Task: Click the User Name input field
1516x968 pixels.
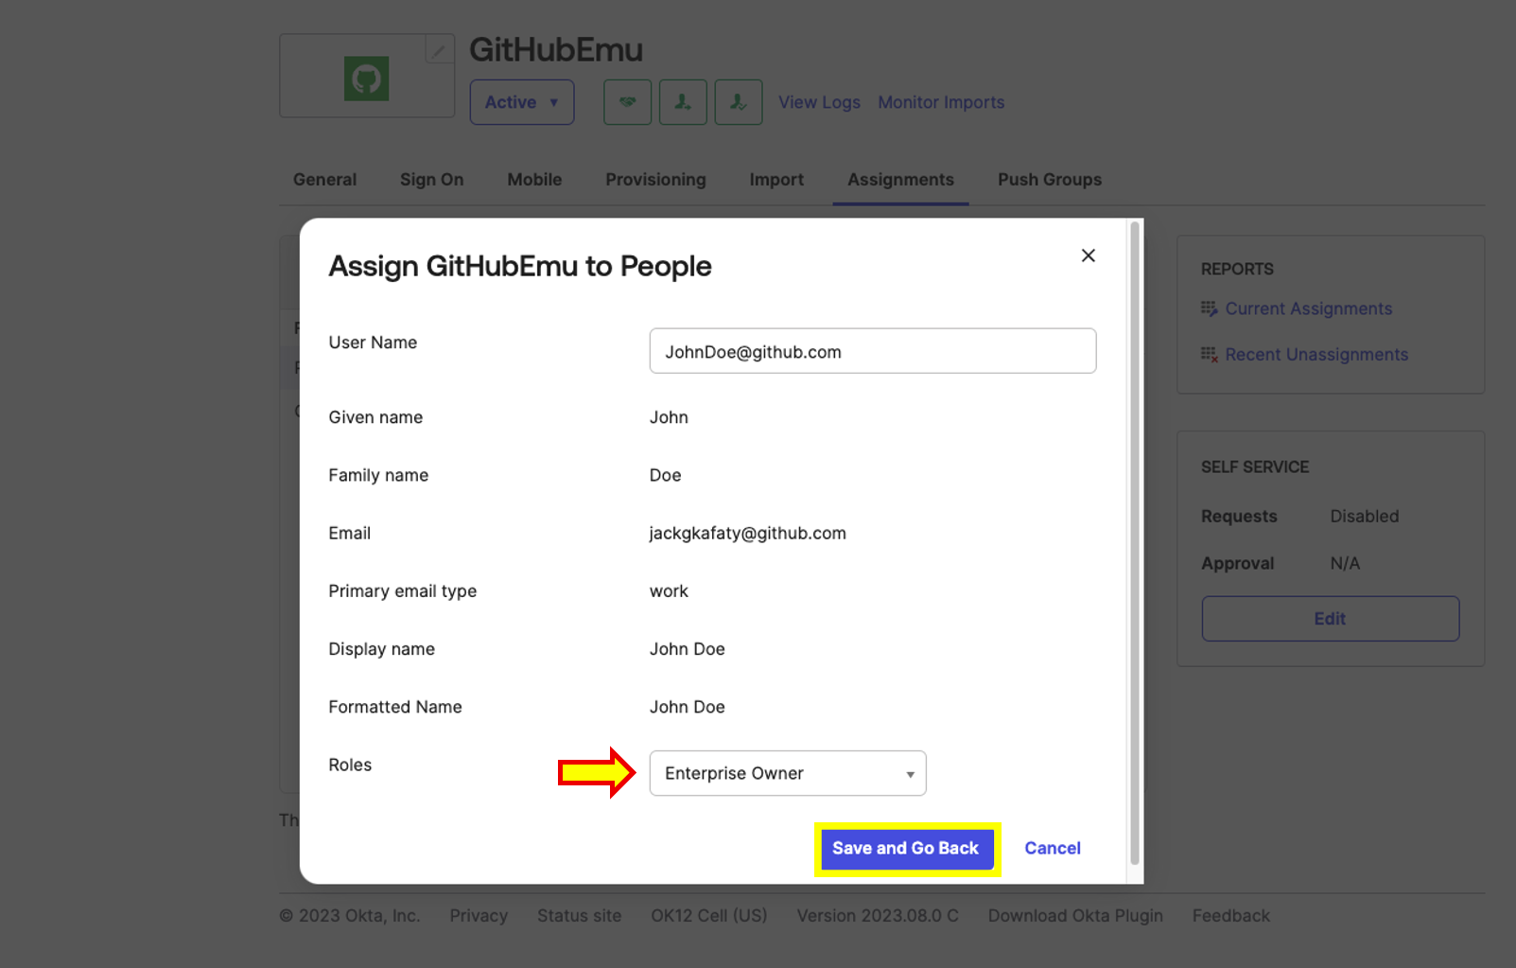Action: [x=873, y=351]
